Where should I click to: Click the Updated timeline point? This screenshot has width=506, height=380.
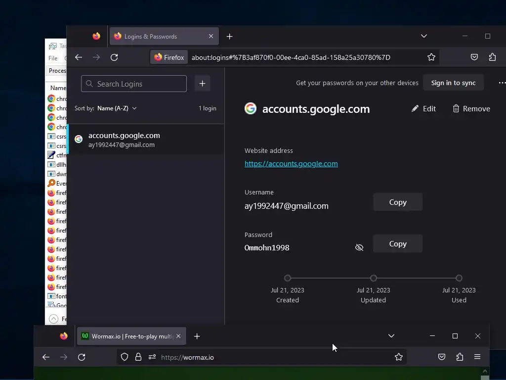coord(374,278)
